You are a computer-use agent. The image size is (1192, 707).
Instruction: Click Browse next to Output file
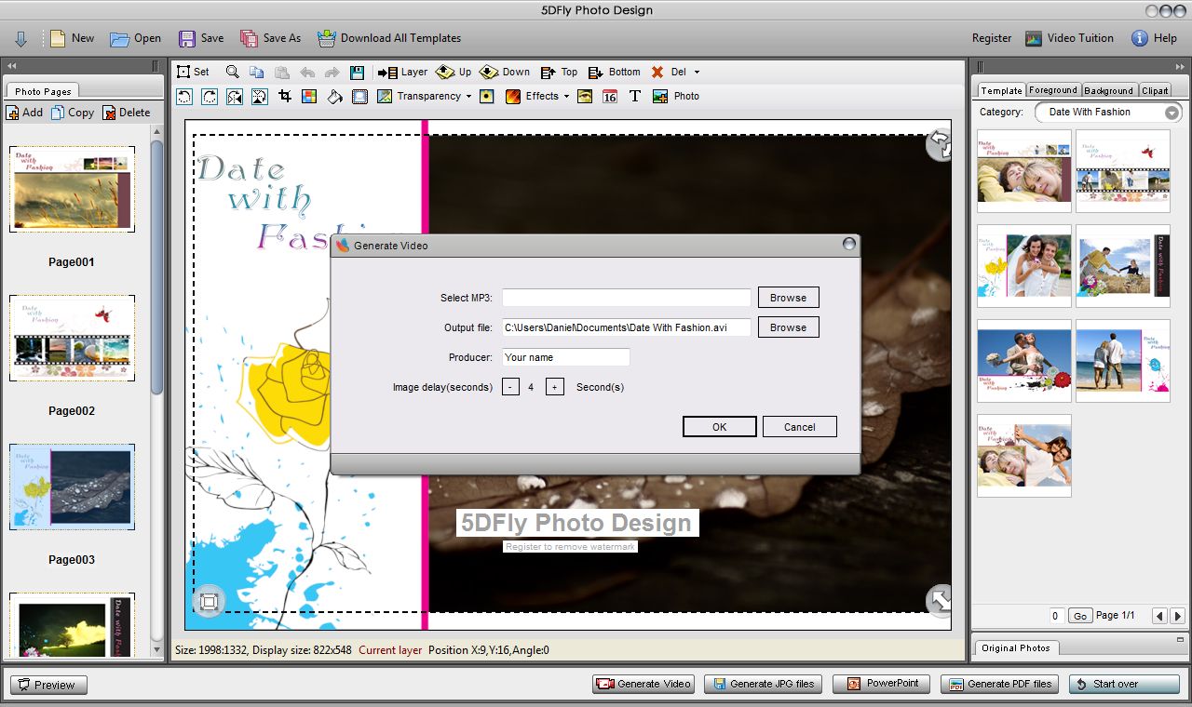(x=788, y=327)
